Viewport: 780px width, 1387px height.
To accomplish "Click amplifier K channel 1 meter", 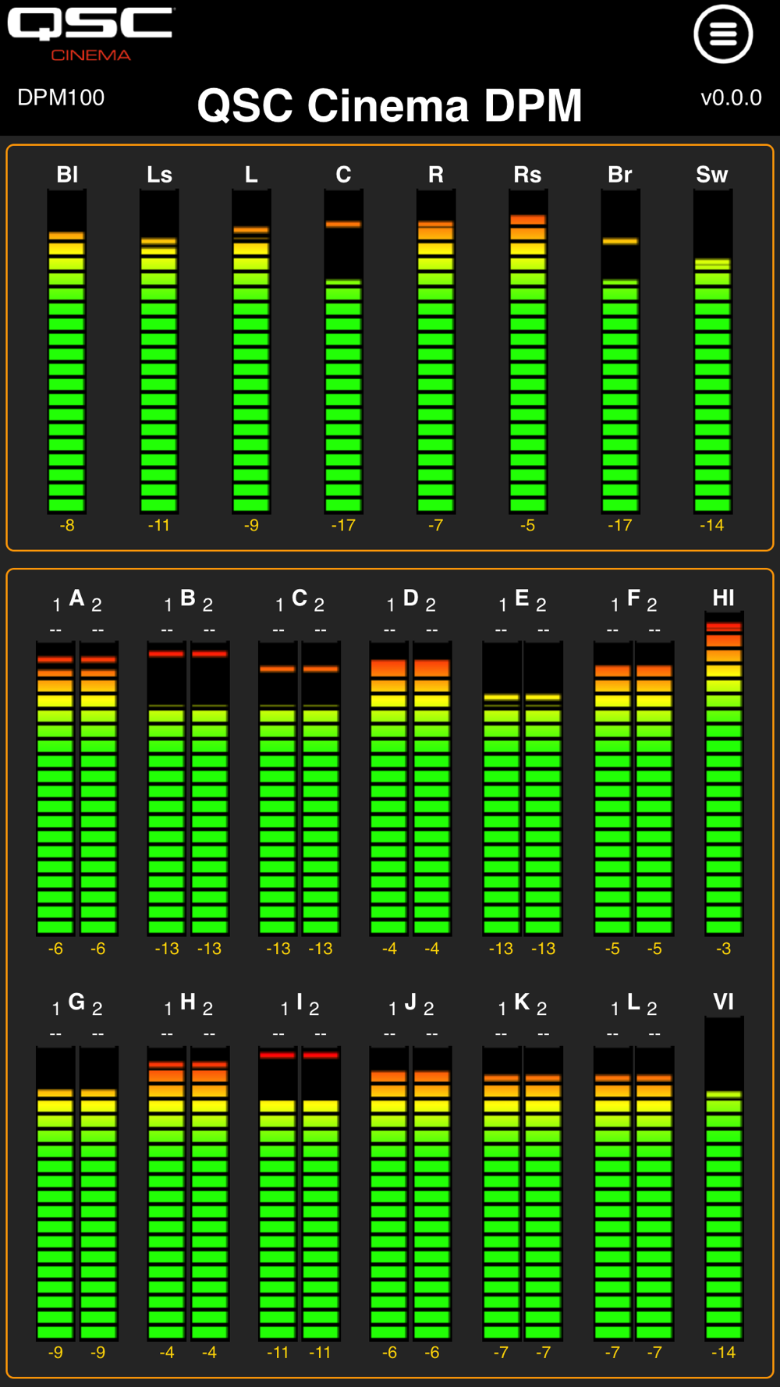I will (x=501, y=1194).
